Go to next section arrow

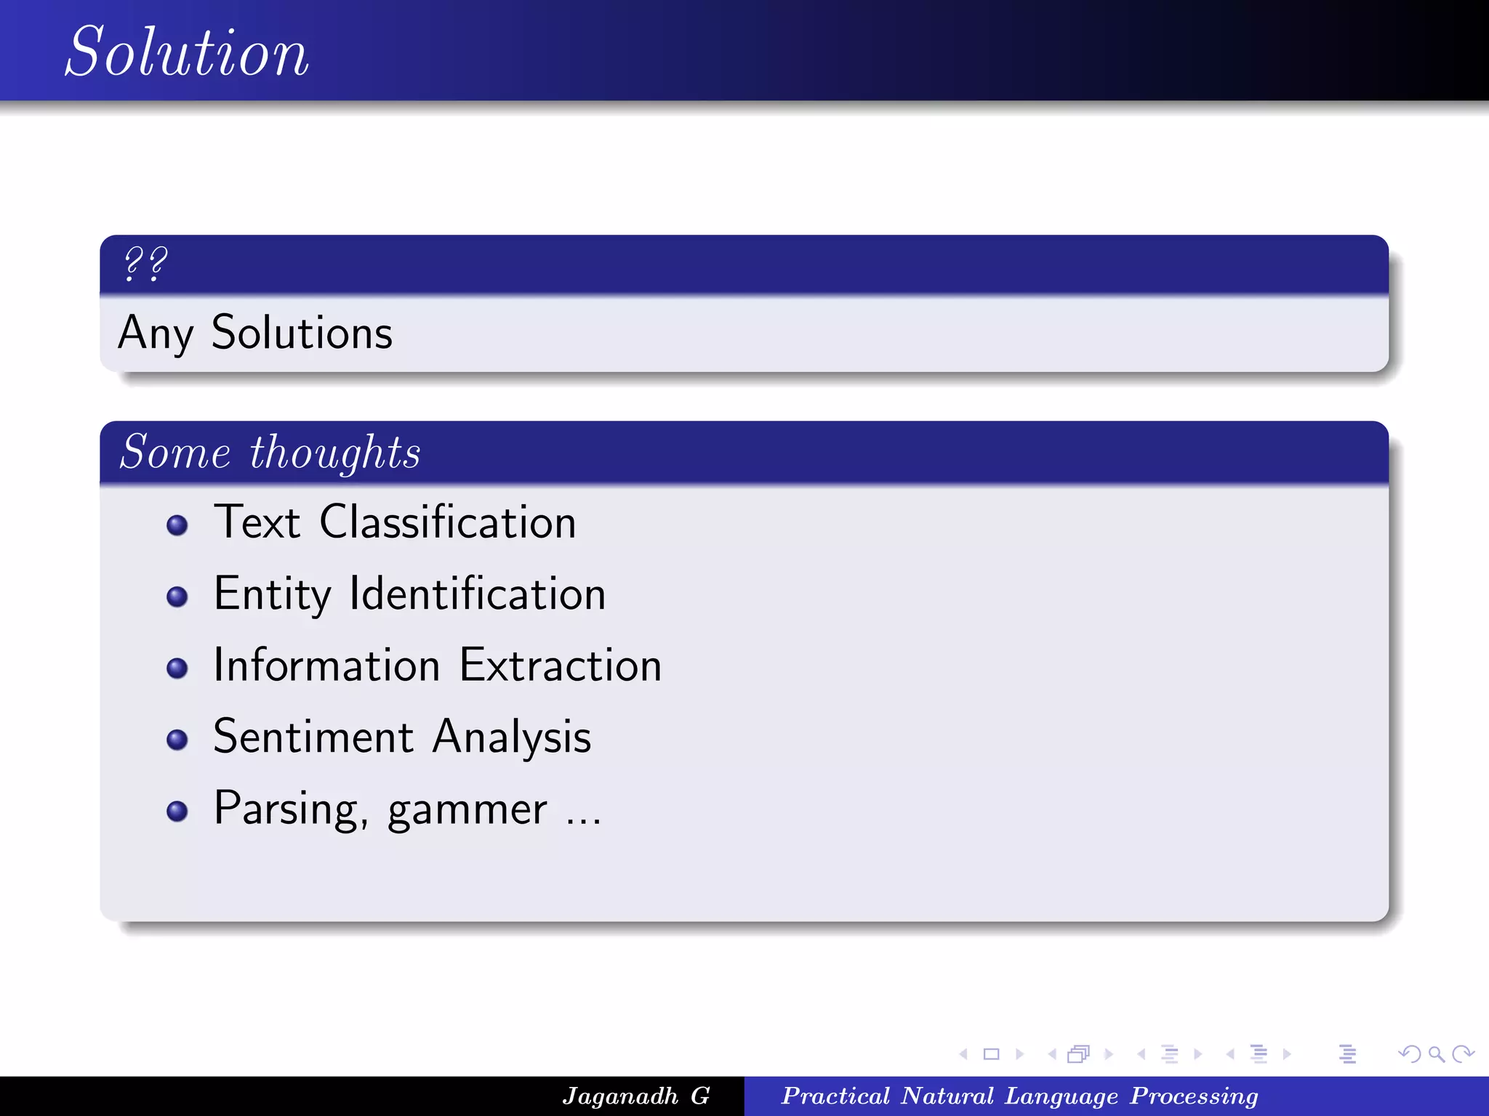coord(1287,1054)
